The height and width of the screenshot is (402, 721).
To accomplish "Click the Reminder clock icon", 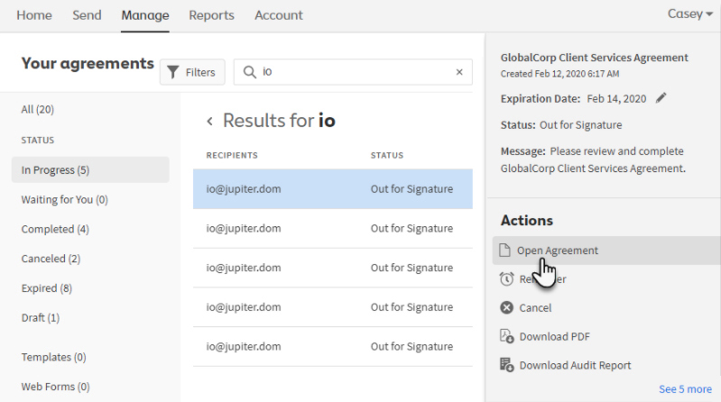I will tap(506, 279).
